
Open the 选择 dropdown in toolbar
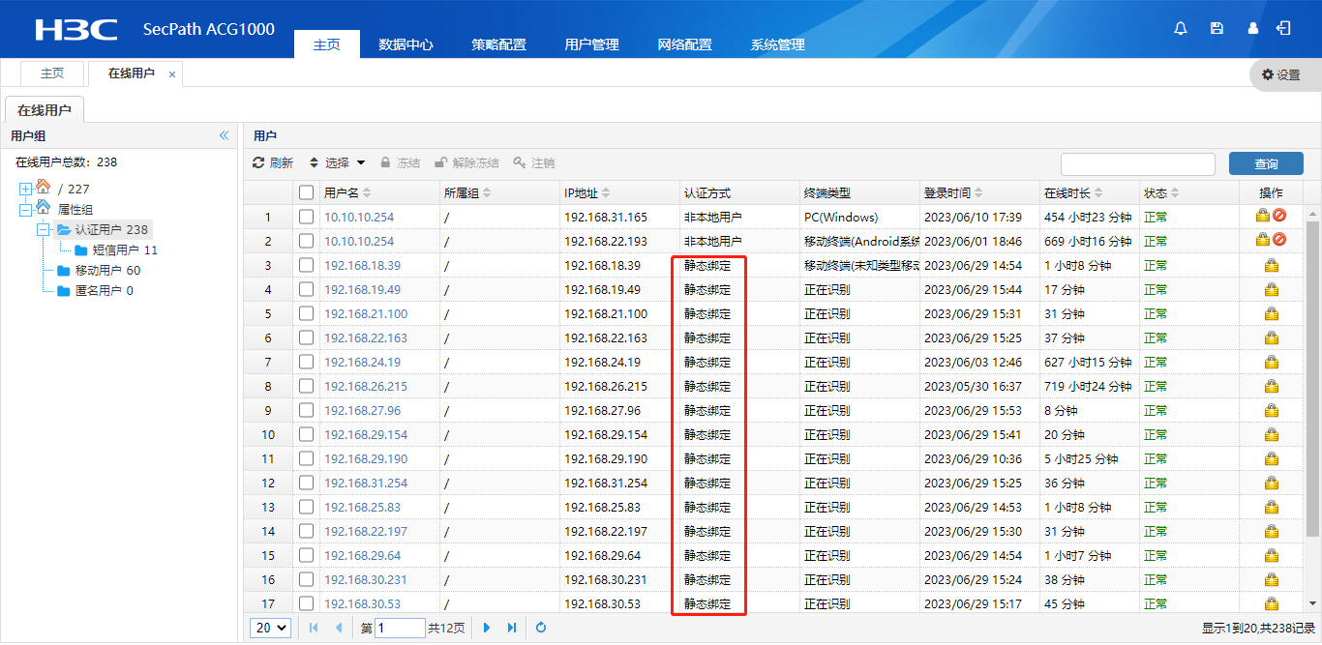(x=337, y=163)
